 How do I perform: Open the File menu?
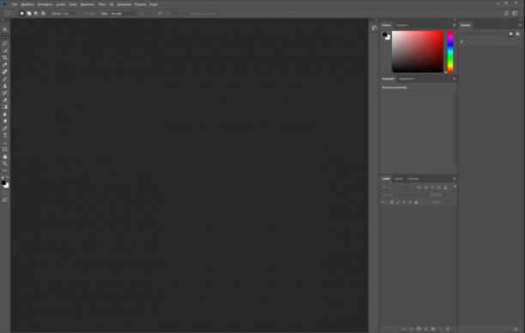click(15, 4)
